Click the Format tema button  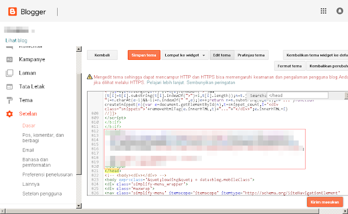tap(289, 66)
